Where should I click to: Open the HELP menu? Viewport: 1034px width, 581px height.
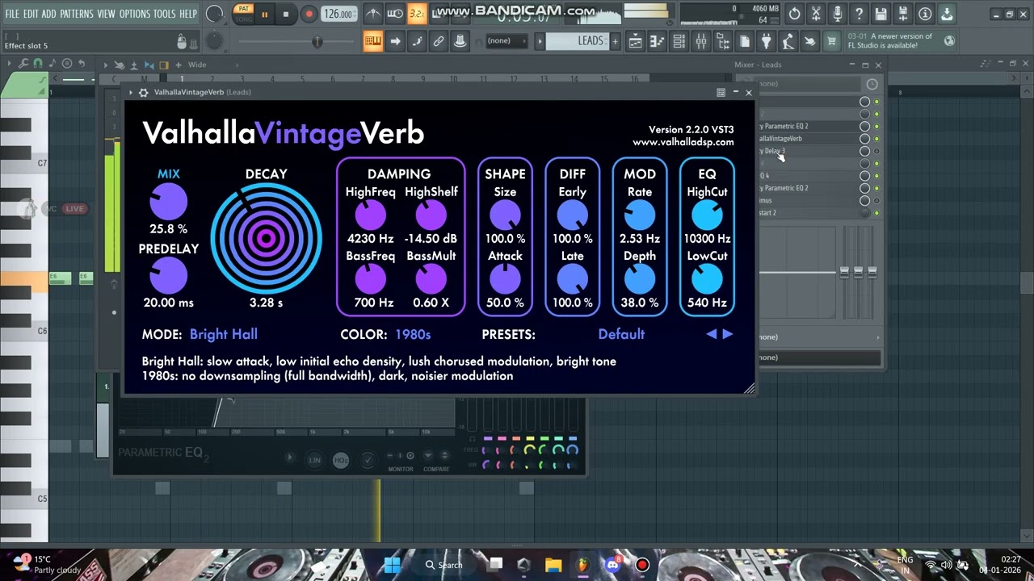(188, 14)
